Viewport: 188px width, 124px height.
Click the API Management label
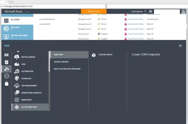(x=29, y=86)
